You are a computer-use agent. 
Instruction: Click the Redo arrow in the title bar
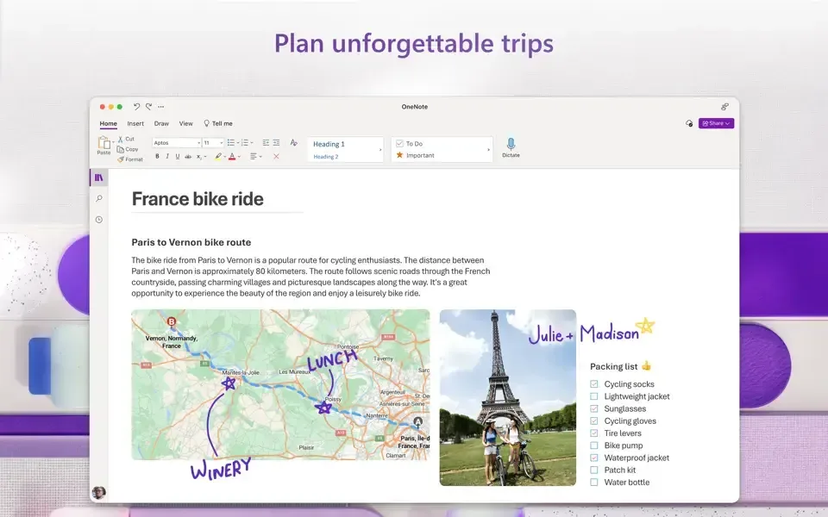click(149, 107)
